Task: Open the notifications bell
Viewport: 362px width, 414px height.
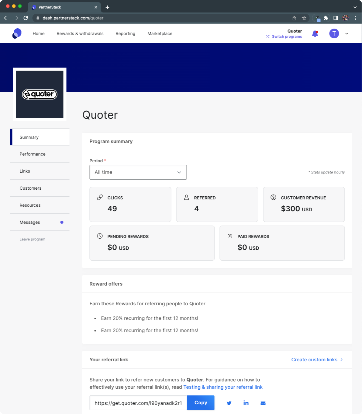Action: coord(315,33)
